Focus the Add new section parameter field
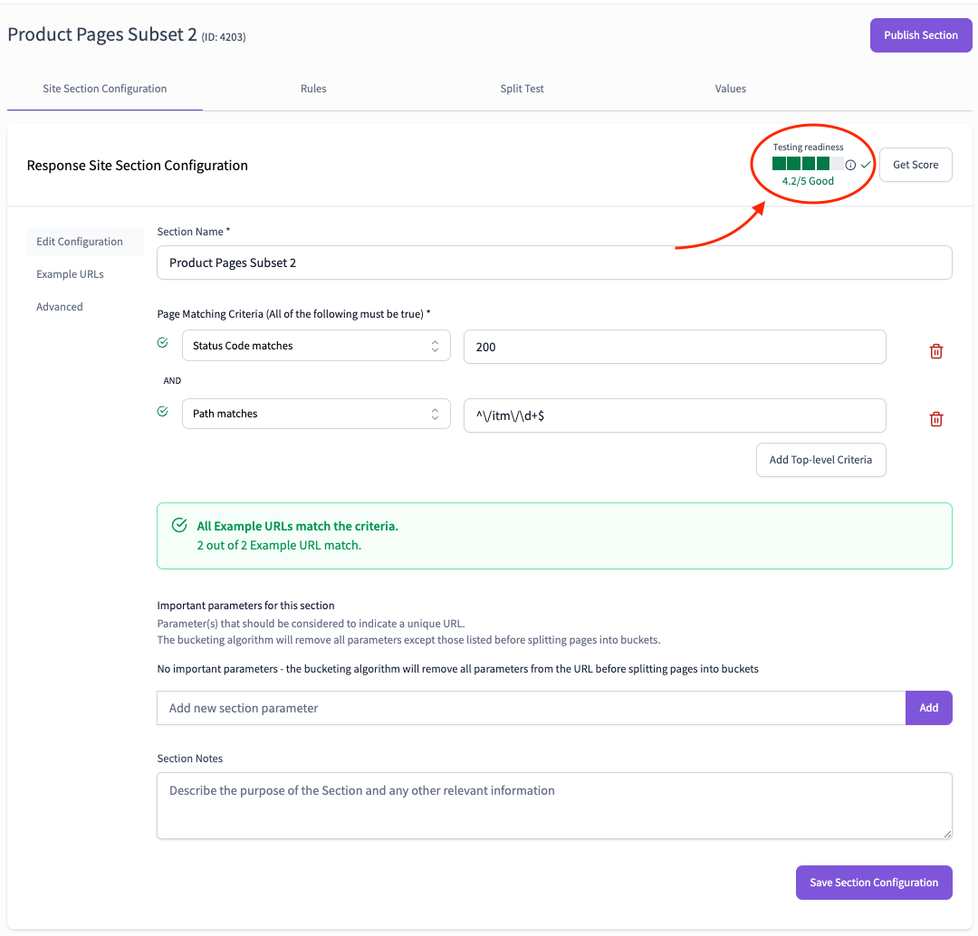Viewport: 978px width, 936px height. (532, 708)
